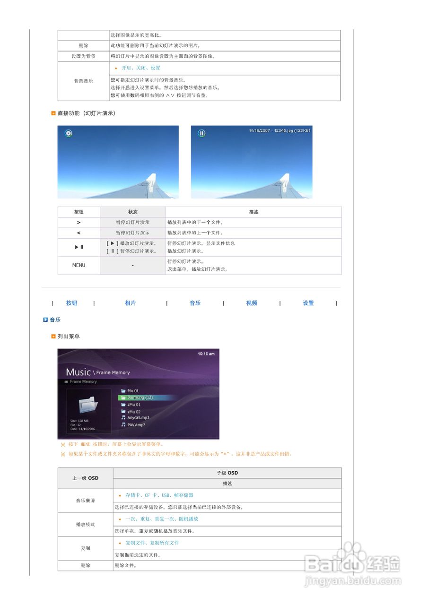The width and height of the screenshot is (428, 605).
Task: Click the pause icon on right slideshow image
Action: coord(201,133)
